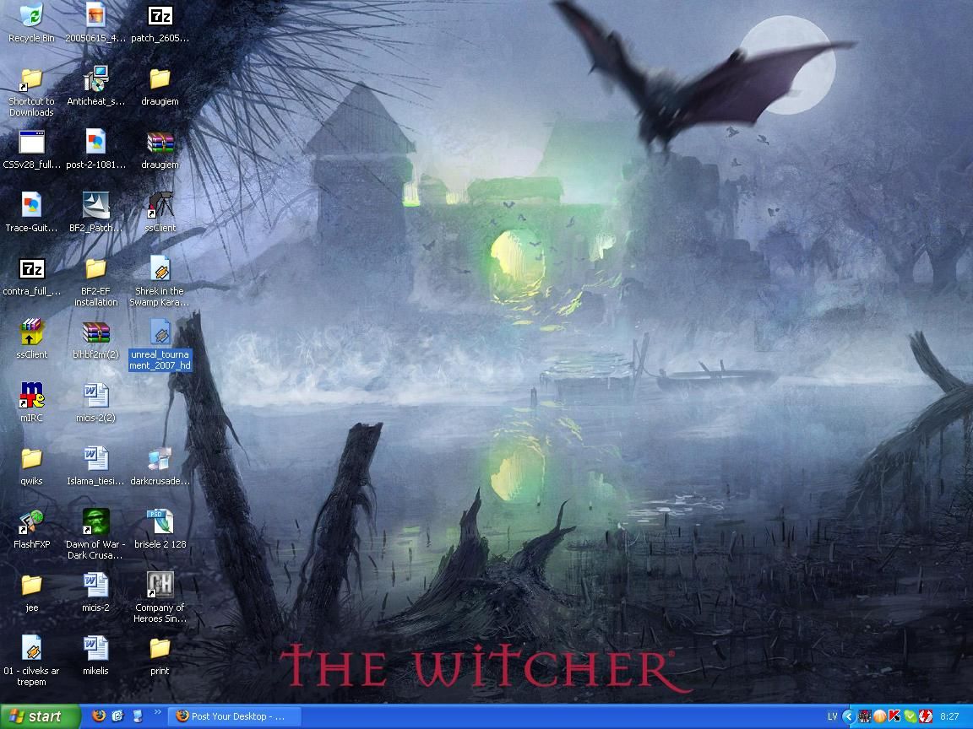
Task: Open the Skype green checkmark tray icon
Action: tap(910, 716)
